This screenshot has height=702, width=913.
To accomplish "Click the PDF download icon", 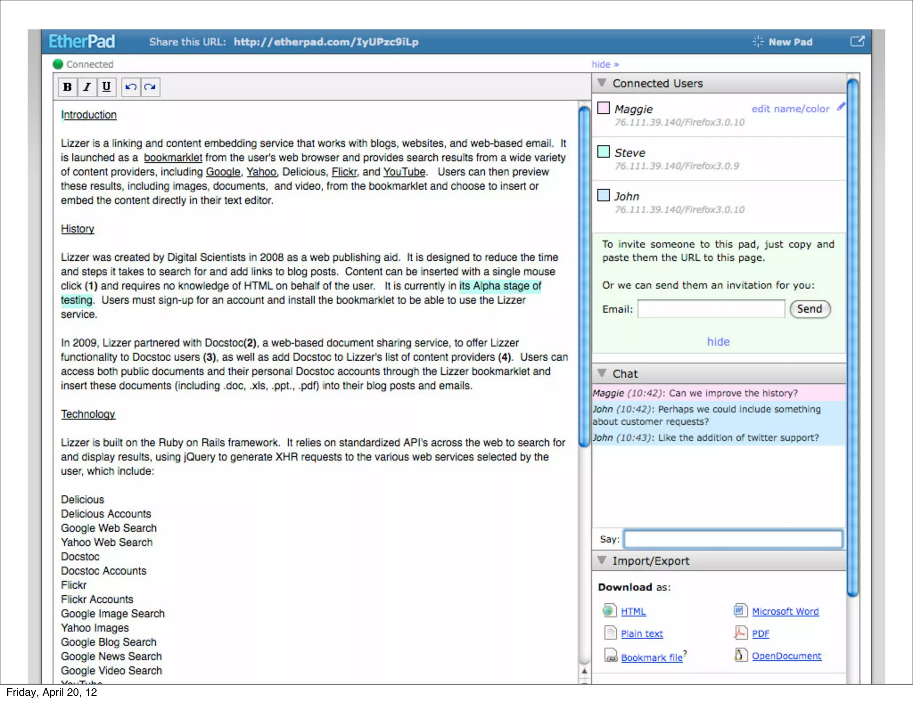I will [x=740, y=633].
